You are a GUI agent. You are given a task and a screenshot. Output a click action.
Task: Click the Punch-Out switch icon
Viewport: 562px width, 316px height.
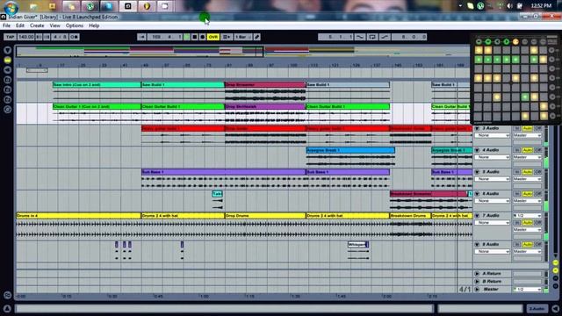[x=385, y=37]
